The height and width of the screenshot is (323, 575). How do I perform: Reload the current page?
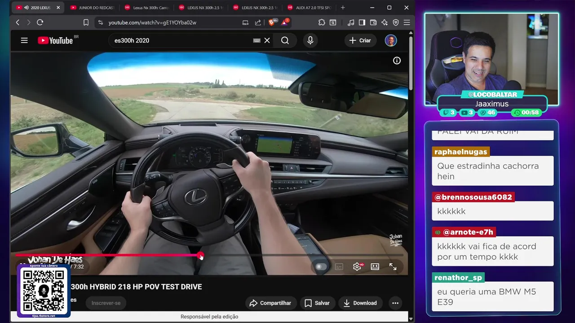tap(40, 22)
